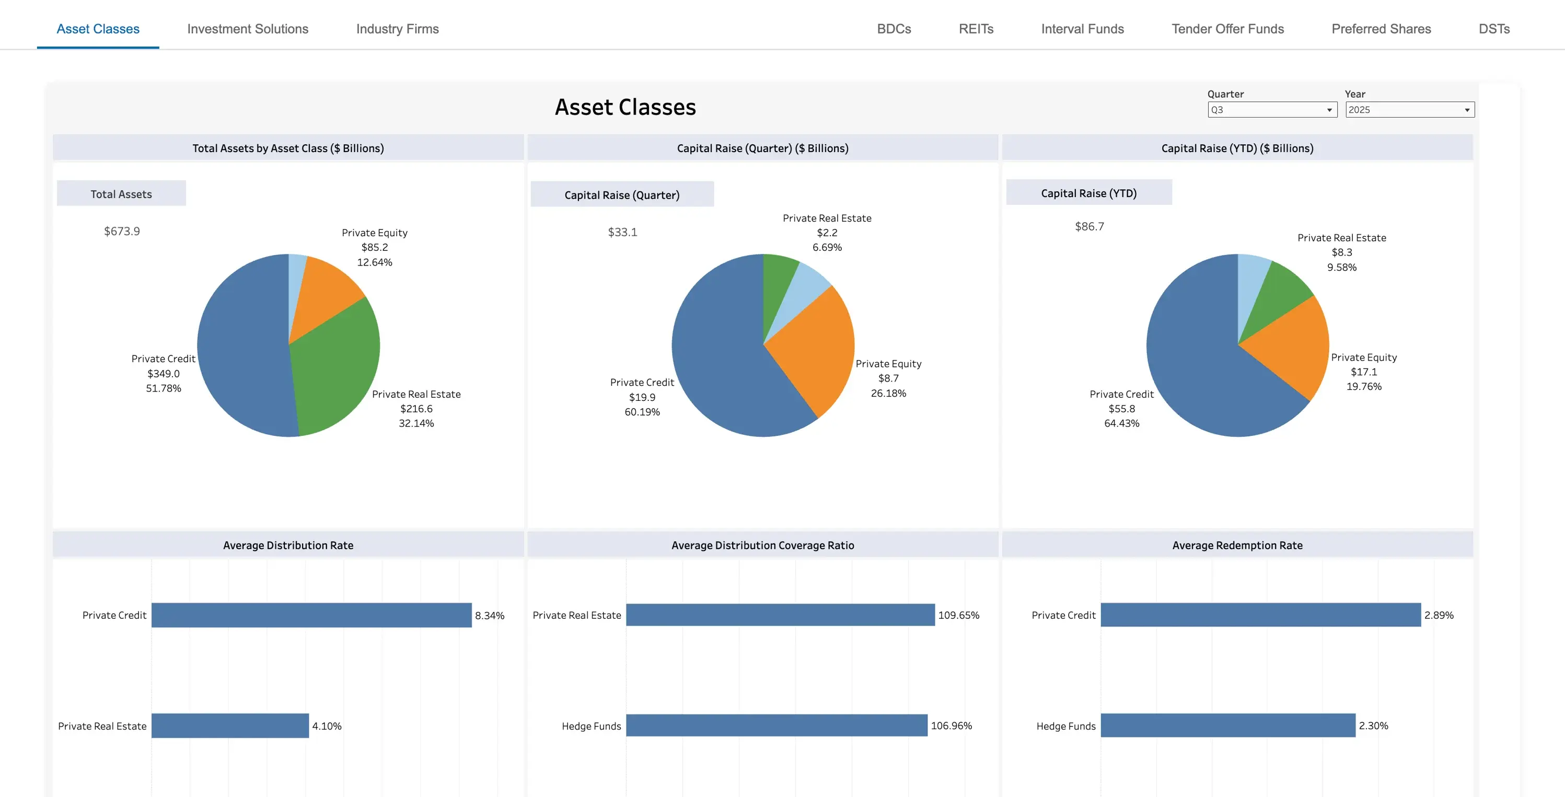Open the BDCs tab
The image size is (1565, 797).
[894, 29]
